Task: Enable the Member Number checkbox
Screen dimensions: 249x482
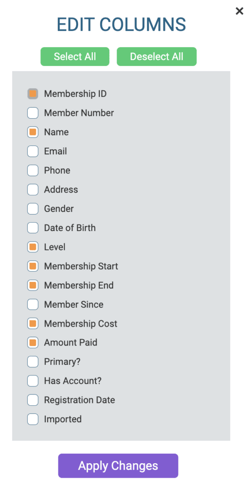Action: pos(33,113)
